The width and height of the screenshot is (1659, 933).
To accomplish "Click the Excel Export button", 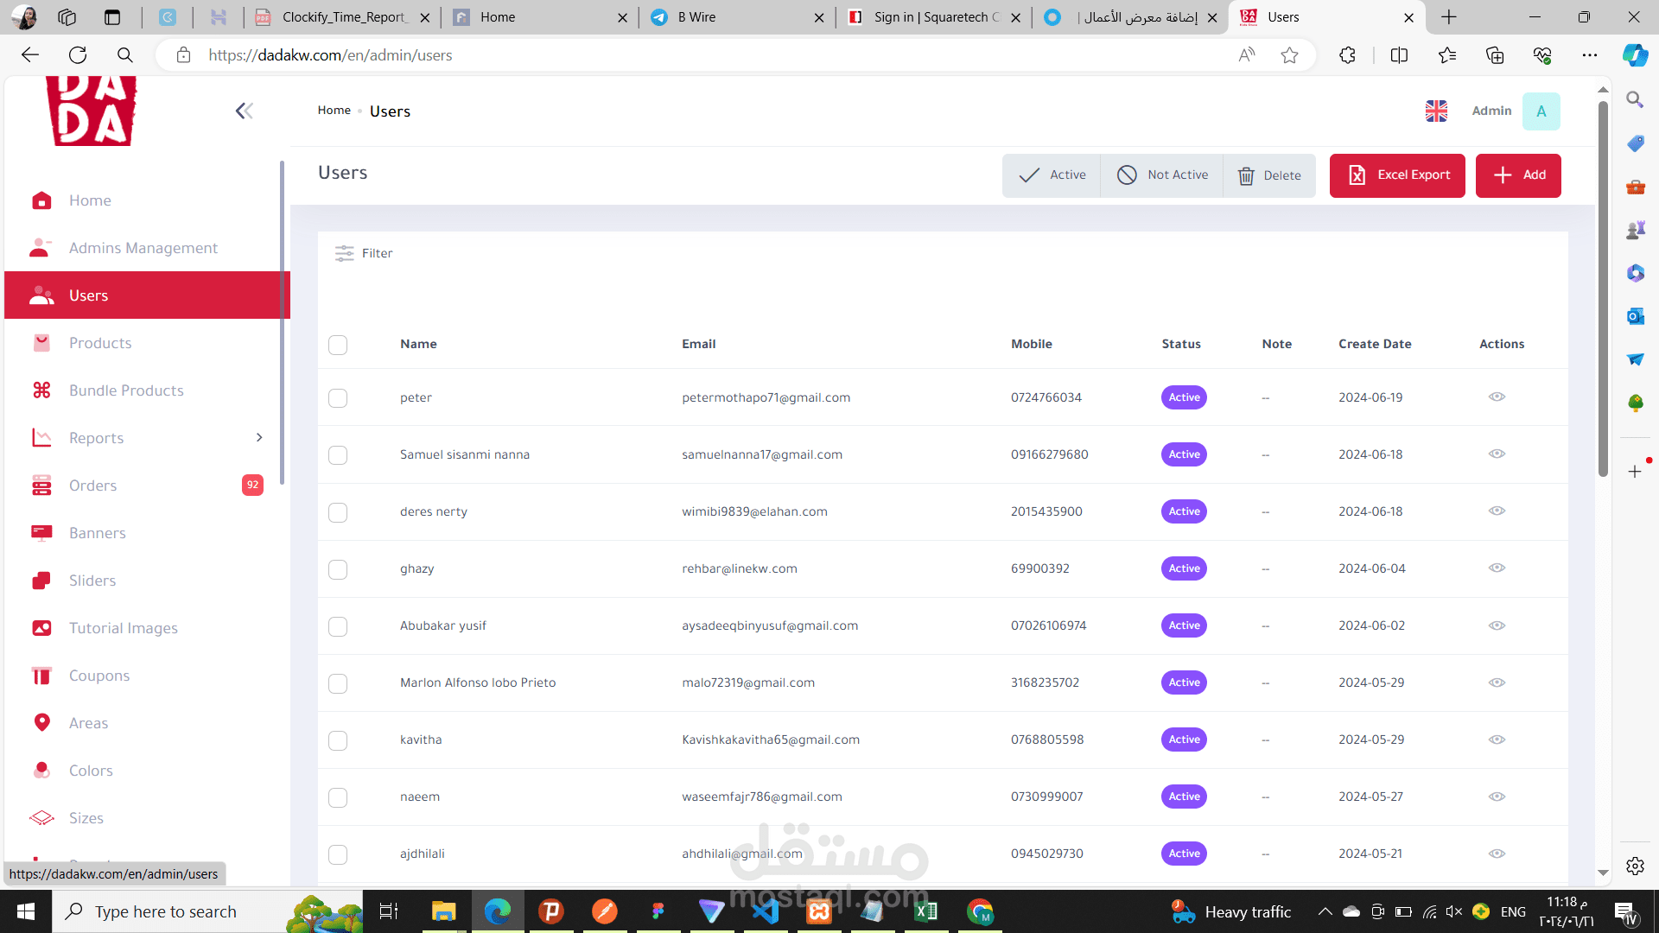I will [1397, 175].
